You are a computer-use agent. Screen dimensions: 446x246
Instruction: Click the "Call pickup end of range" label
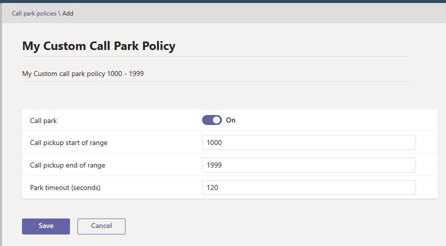pos(67,165)
